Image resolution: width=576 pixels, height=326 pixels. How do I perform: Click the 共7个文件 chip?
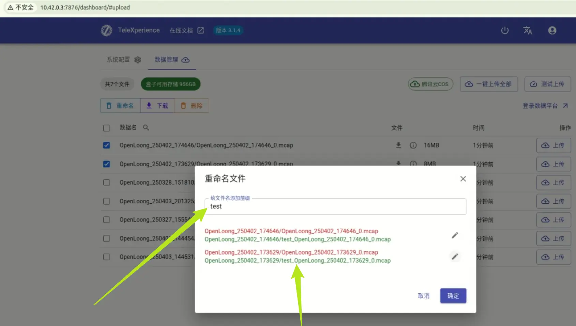117,84
